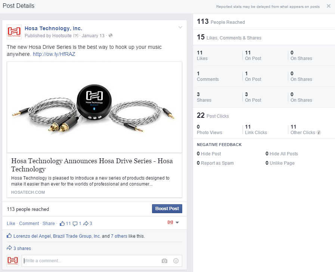This screenshot has width=335, height=272.
Task: Close the Post Details dialog
Action: (328, 6)
